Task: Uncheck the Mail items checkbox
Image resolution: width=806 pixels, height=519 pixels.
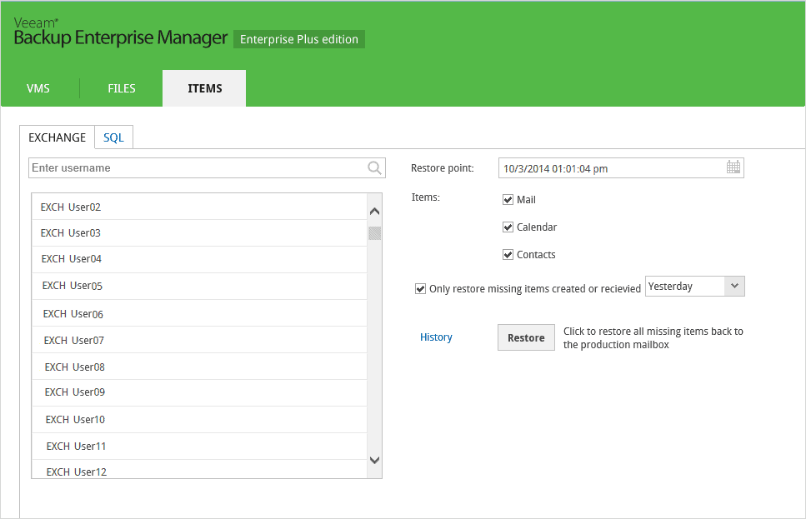Action: point(508,199)
